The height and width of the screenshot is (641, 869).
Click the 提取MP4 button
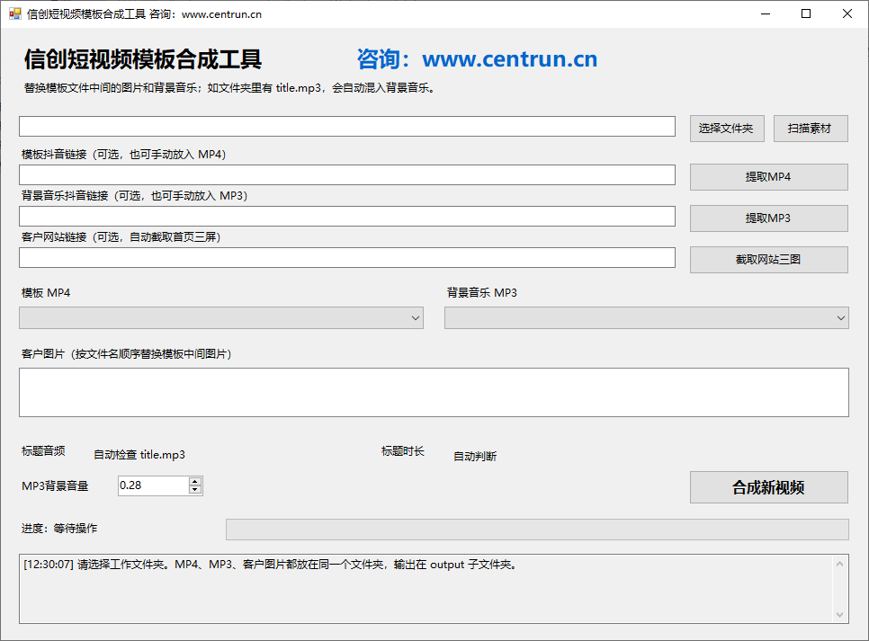[x=768, y=177]
